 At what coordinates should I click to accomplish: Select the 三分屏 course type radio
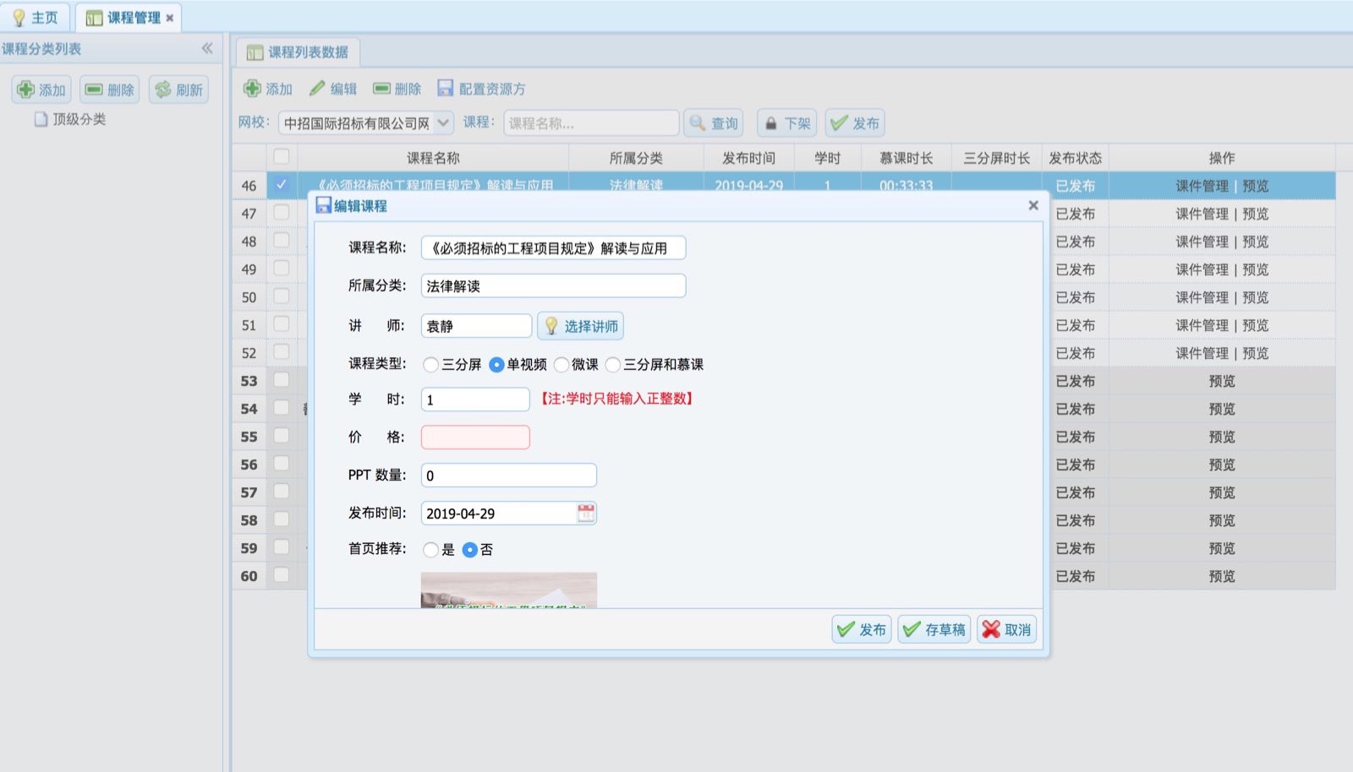click(x=431, y=365)
